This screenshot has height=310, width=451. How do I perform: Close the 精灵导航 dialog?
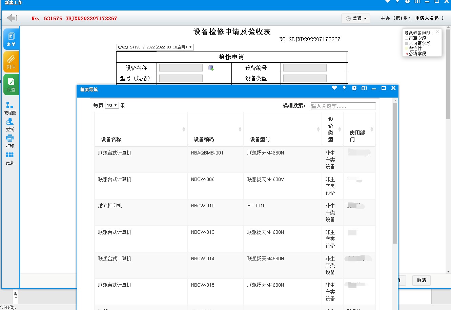393,88
